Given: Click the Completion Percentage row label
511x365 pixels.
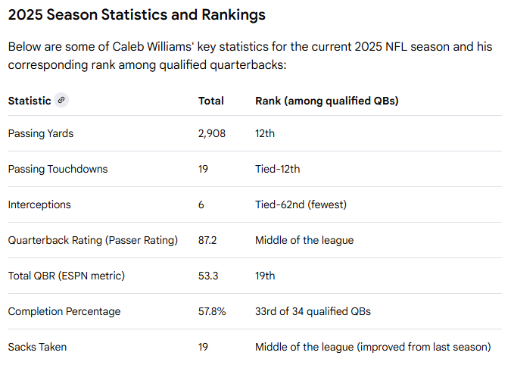Looking at the screenshot, I should [x=64, y=311].
